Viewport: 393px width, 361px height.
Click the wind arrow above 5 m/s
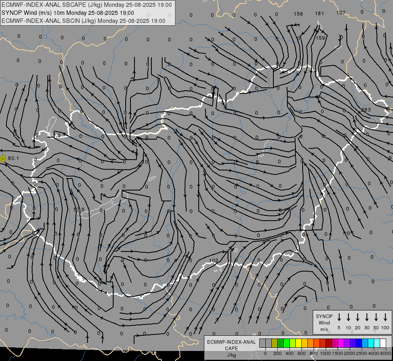click(x=339, y=317)
